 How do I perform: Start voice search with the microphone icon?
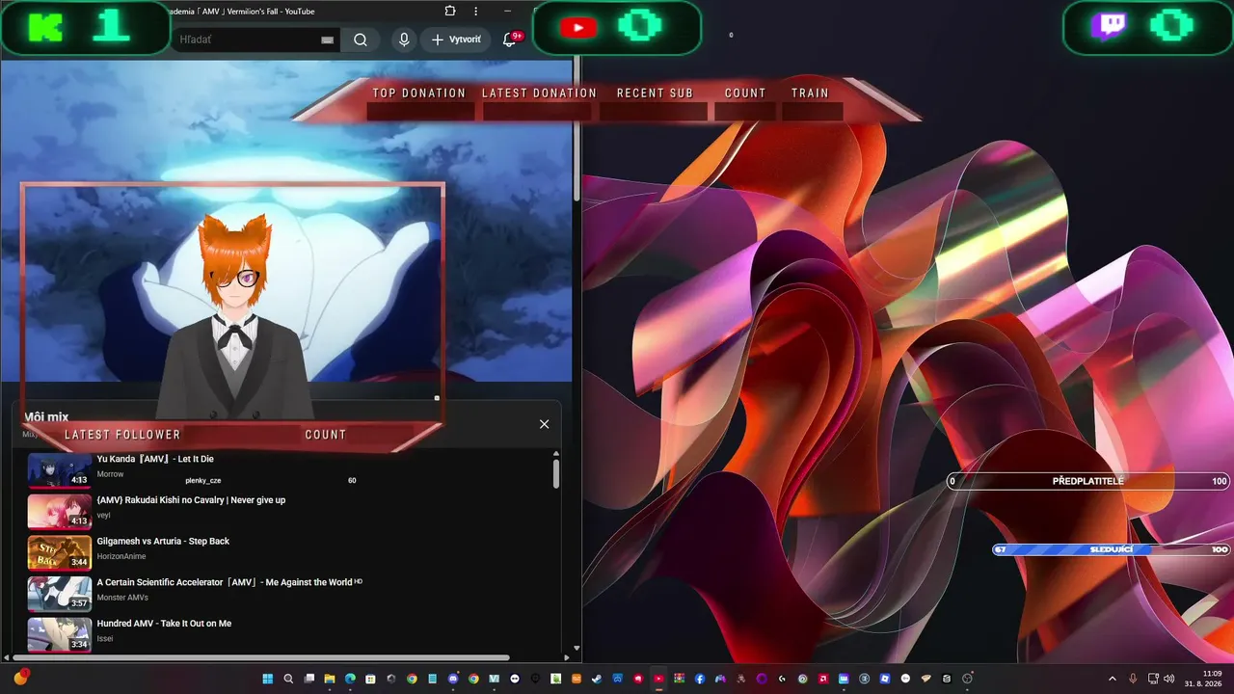click(x=404, y=40)
